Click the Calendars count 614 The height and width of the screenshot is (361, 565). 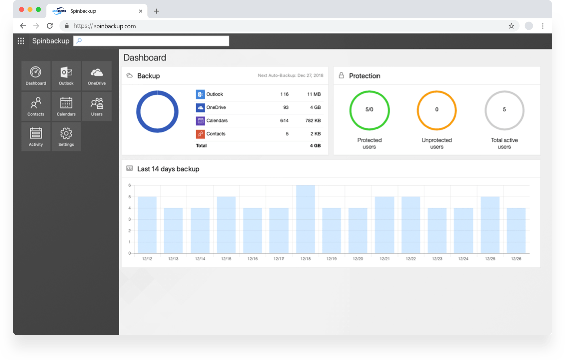[285, 121]
